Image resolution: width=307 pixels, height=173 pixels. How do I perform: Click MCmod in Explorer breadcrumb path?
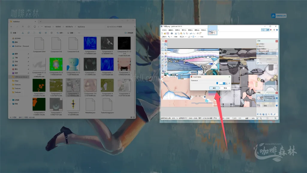point(48,27)
